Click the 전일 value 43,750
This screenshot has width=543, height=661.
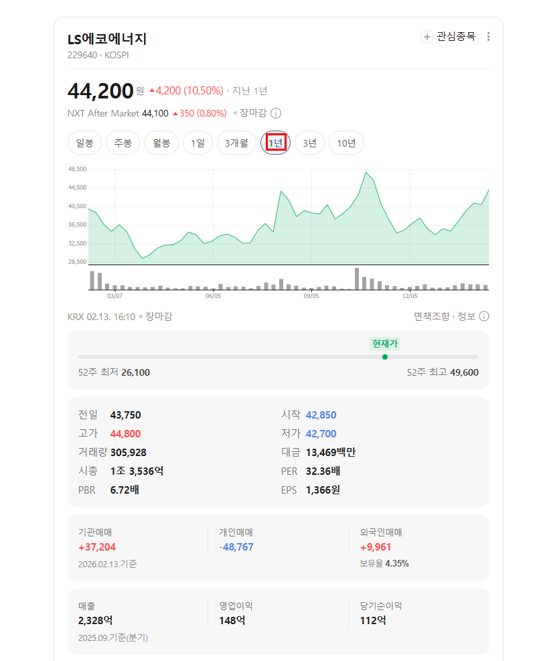[x=126, y=415]
